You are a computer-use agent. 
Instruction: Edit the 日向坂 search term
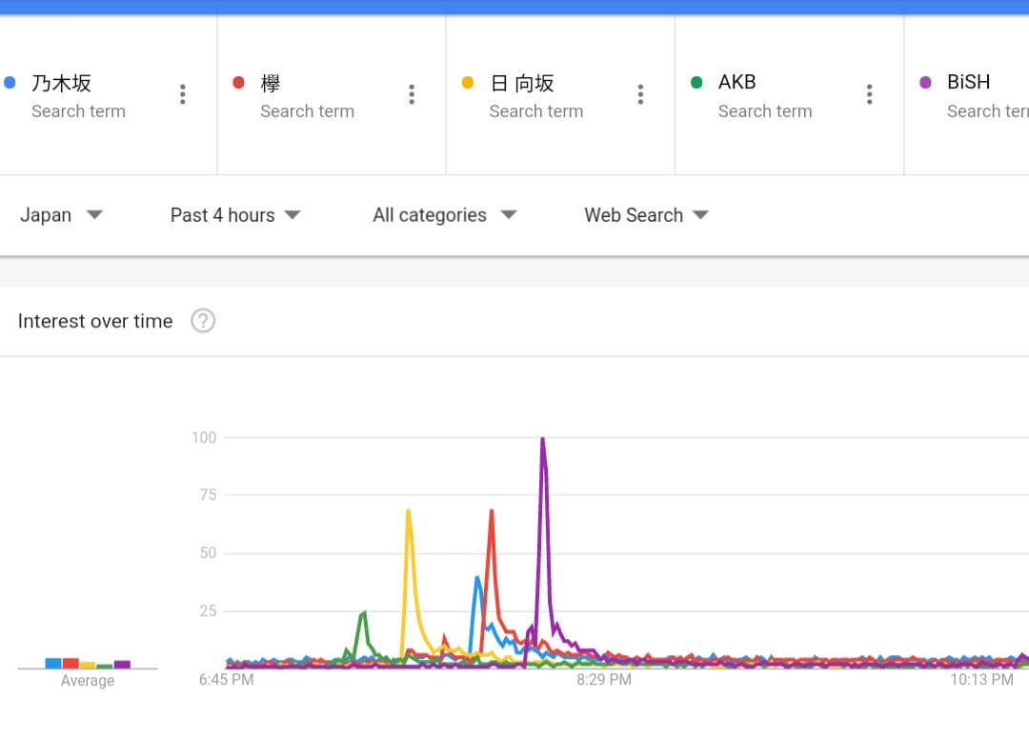pyautogui.click(x=521, y=84)
